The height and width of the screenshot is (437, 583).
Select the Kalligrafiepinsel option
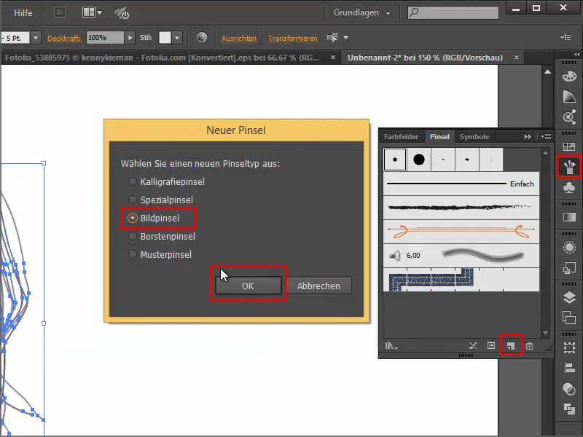click(133, 181)
